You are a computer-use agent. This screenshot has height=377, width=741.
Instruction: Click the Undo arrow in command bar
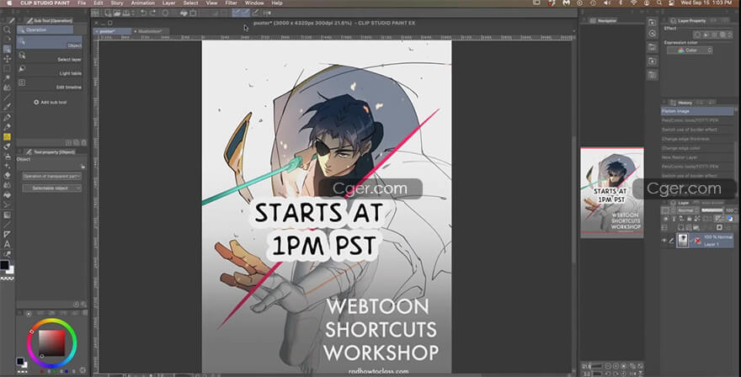[143, 13]
